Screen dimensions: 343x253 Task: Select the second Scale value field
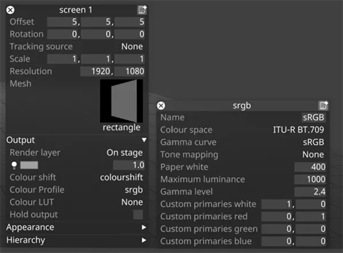tap(97, 59)
